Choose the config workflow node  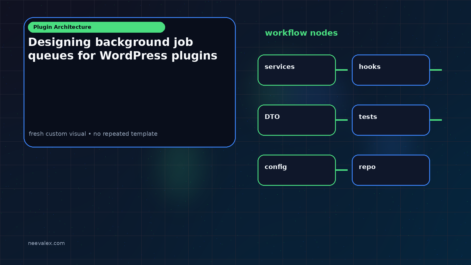point(297,170)
